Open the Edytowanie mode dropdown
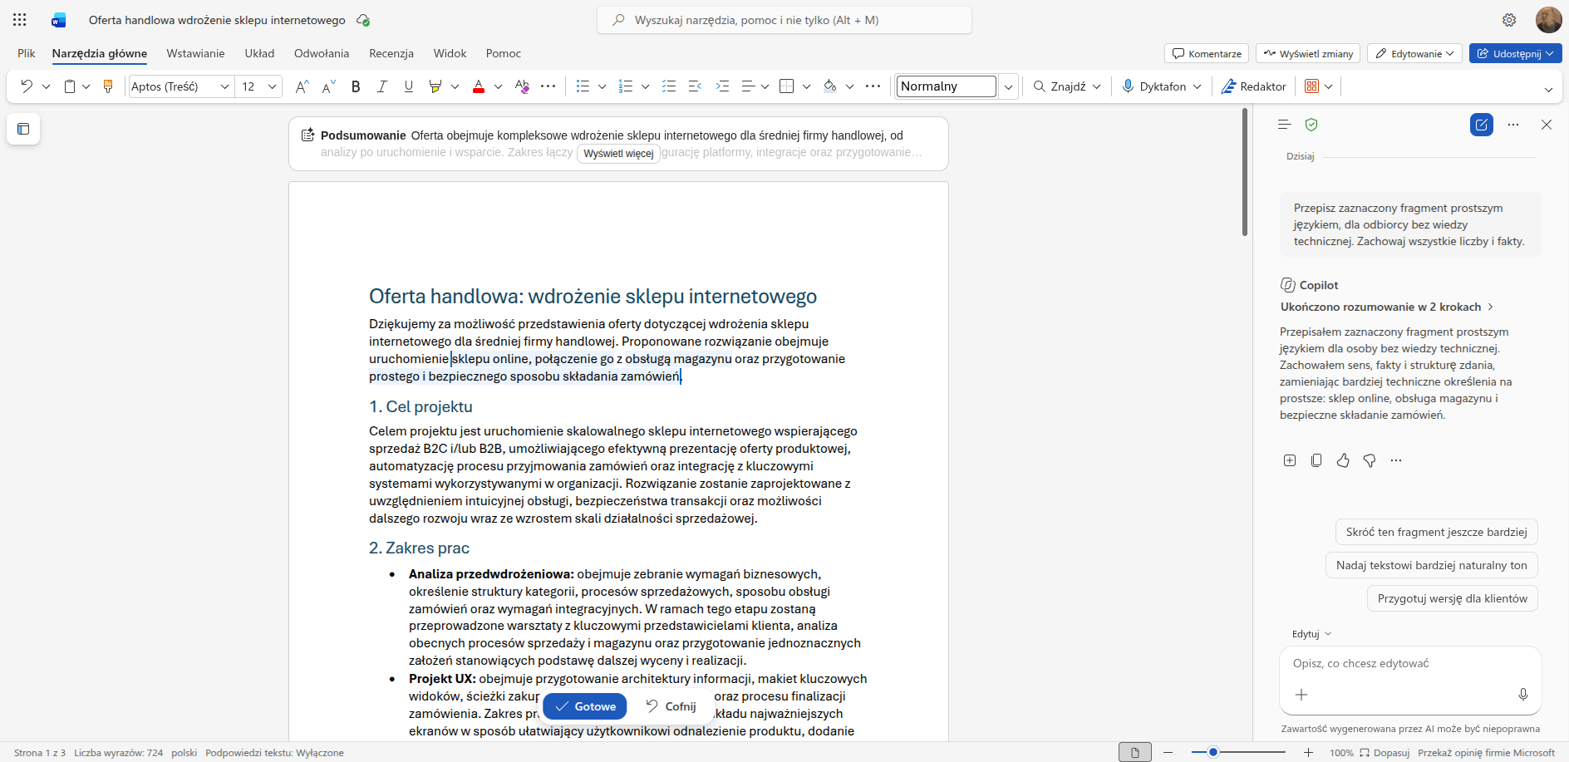Image resolution: width=1569 pixels, height=762 pixels. (1415, 53)
